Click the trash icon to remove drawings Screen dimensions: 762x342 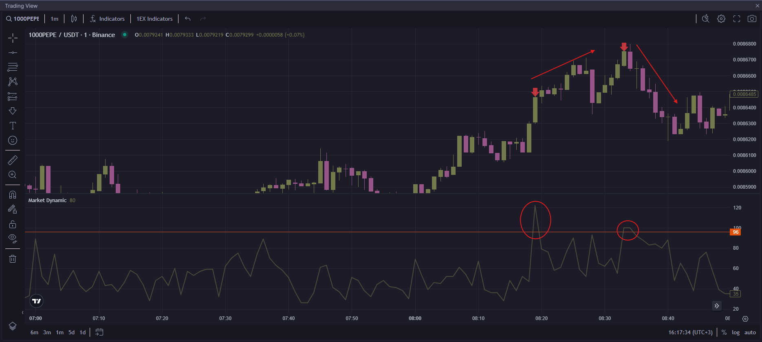click(x=13, y=259)
